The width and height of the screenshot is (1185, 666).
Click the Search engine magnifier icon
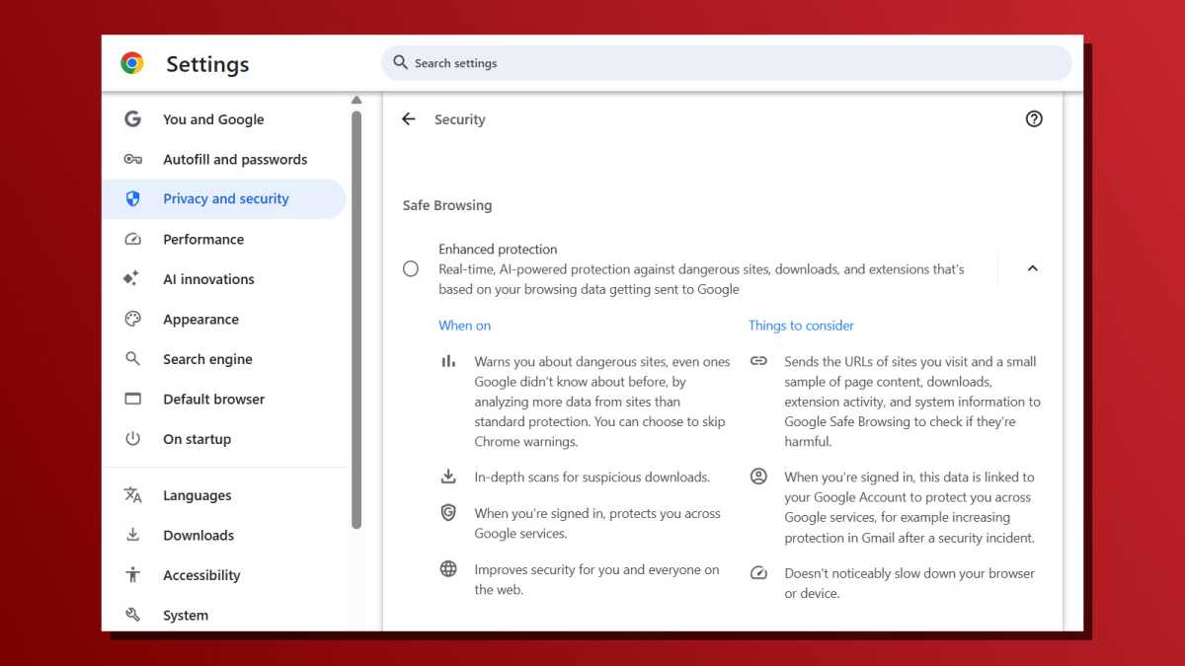click(x=133, y=358)
